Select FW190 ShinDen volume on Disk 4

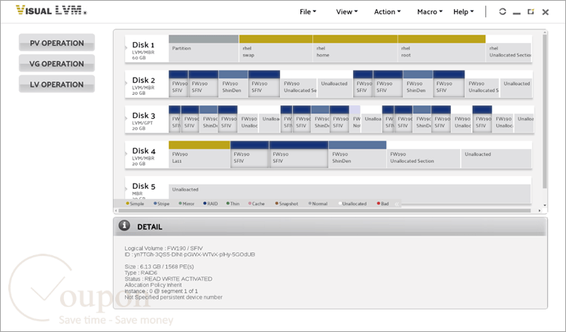point(358,154)
